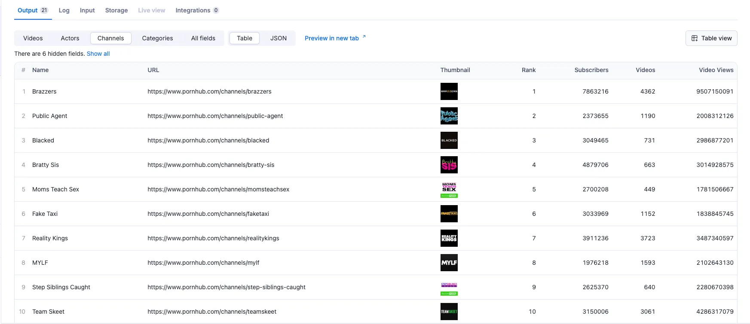
Task: Click subscribers value 1976218
Action: point(595,263)
